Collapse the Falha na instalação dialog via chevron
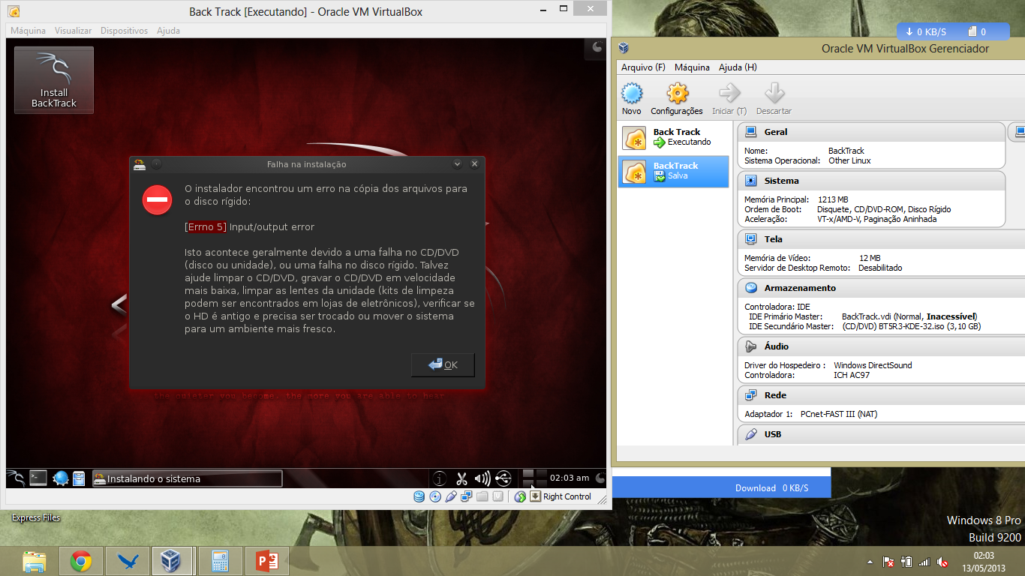 coord(458,163)
